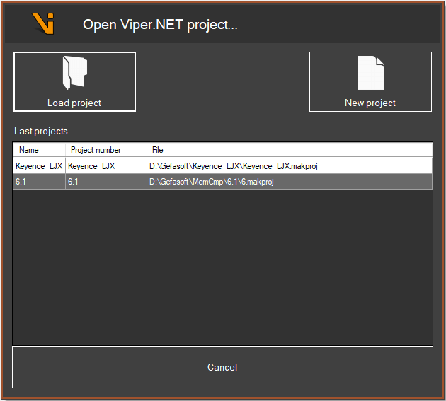Click the Keyence_LJX.makproj file path
This screenshot has height=401, width=446.
point(233,166)
